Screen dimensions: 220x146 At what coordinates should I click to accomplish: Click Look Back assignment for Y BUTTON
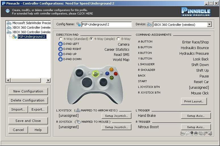(x=201, y=59)
